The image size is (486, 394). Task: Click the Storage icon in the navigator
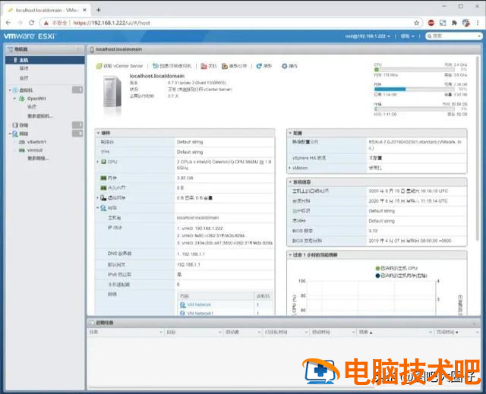point(15,125)
